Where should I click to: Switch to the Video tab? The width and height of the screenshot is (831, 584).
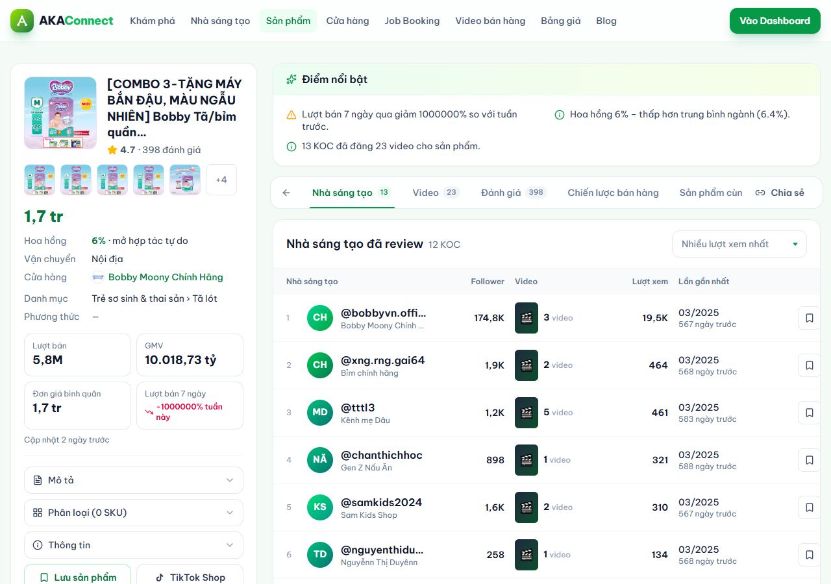pyautogui.click(x=436, y=193)
